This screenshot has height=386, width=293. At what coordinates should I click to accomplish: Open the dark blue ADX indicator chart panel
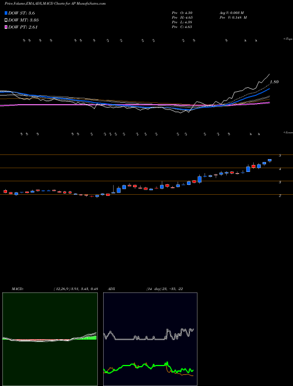150,339
